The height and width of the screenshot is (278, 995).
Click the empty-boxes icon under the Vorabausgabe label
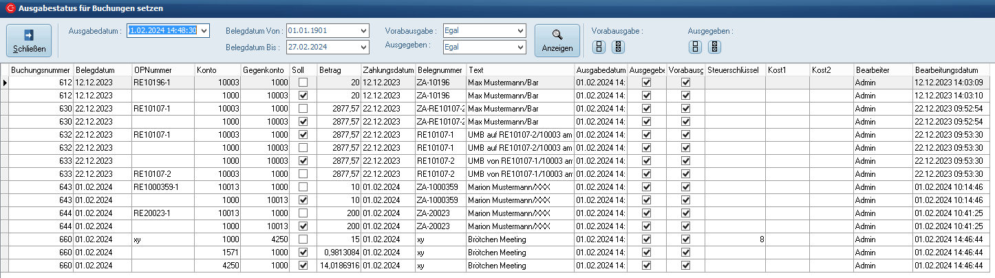coord(599,47)
